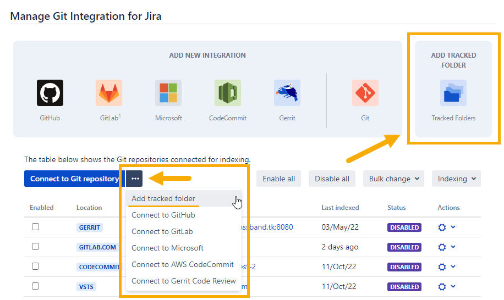Open the GitHub integration icon
The image size is (504, 300).
tap(50, 93)
